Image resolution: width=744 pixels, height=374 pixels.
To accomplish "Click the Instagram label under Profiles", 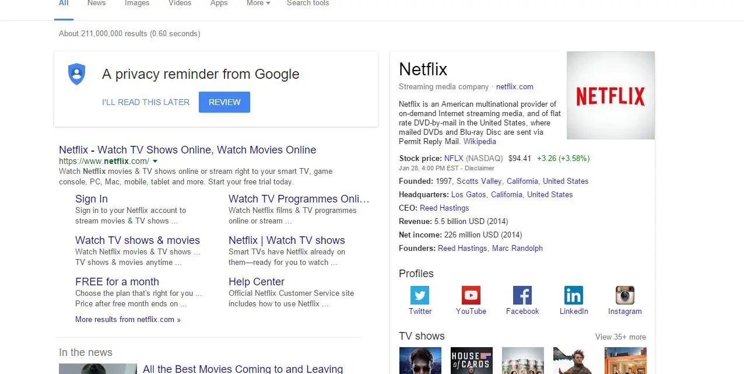I will [x=624, y=312].
